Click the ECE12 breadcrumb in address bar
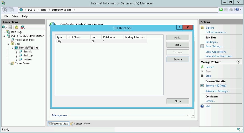Image resolution: width=244 pixels, height=133 pixels. pos(31,10)
